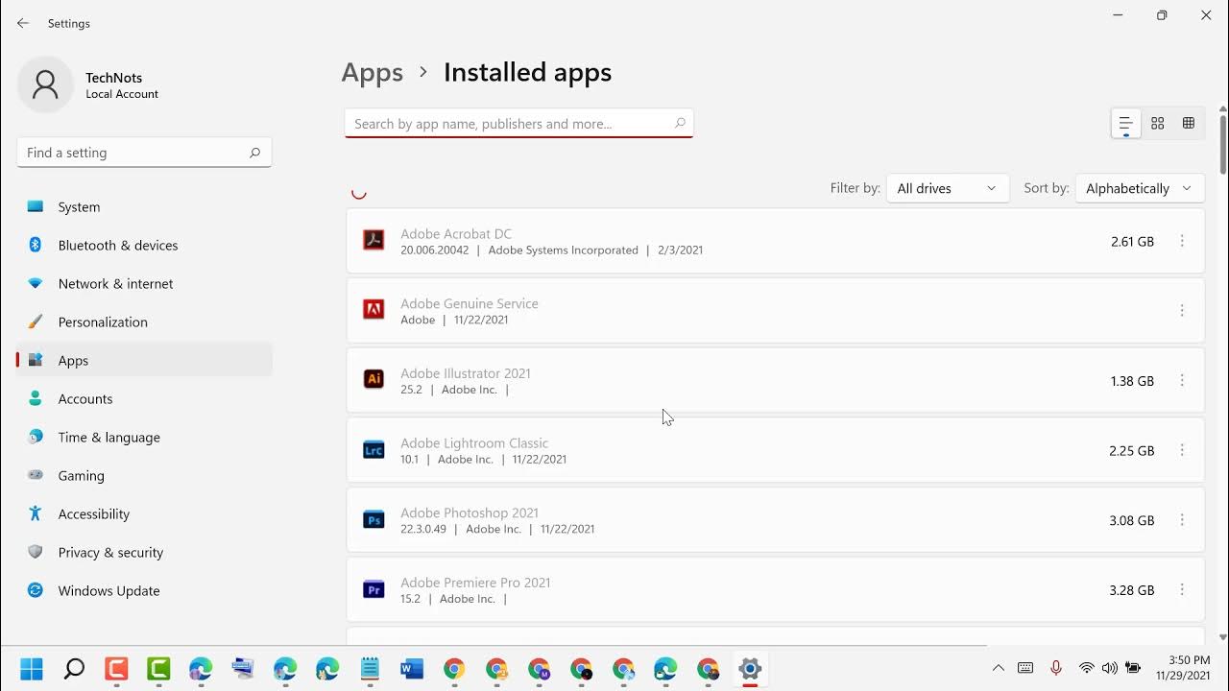Open Accounts settings

[x=144, y=398]
